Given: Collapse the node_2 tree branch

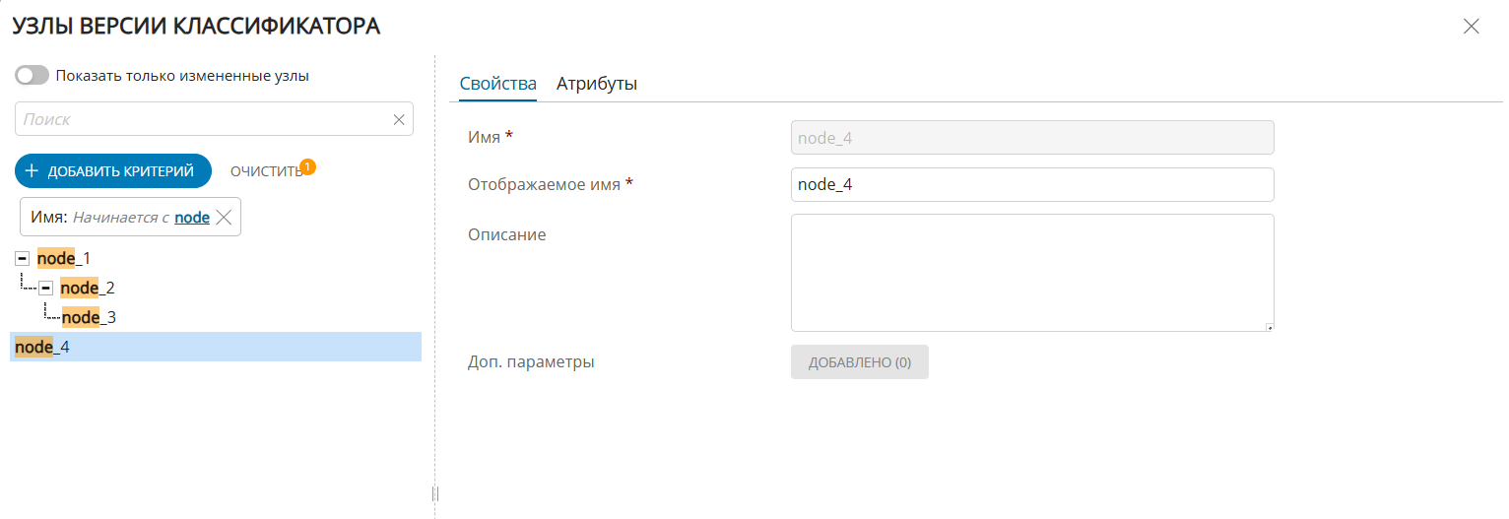Looking at the screenshot, I should click(45, 289).
